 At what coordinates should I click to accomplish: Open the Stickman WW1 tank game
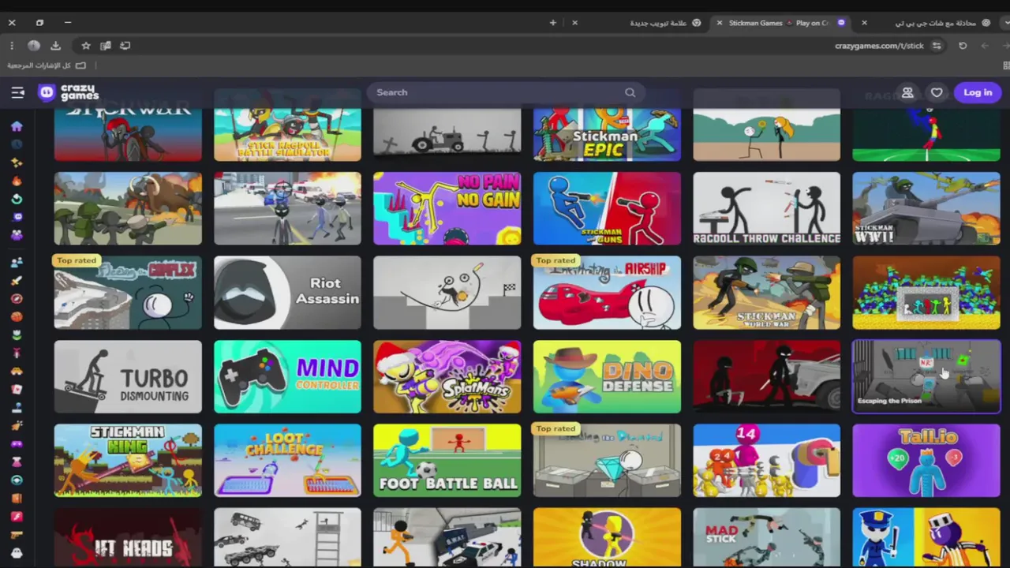(x=926, y=208)
